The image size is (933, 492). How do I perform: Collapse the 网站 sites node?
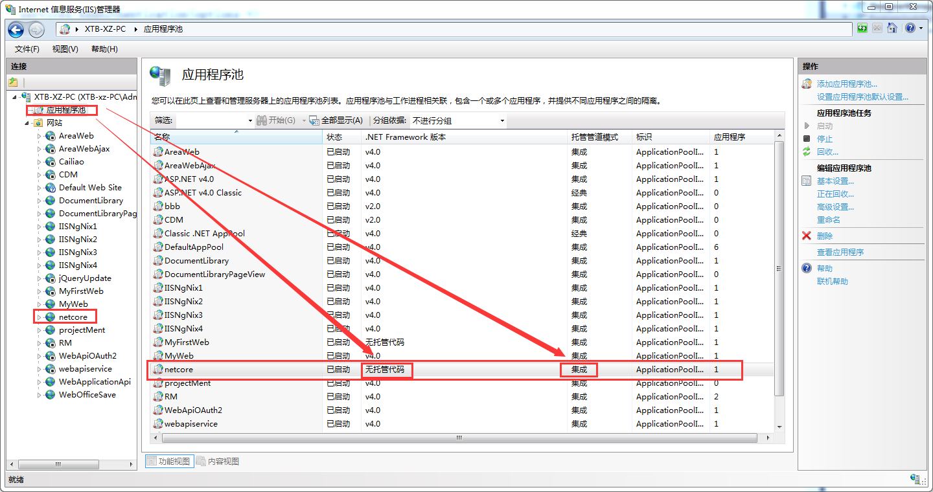(27, 123)
